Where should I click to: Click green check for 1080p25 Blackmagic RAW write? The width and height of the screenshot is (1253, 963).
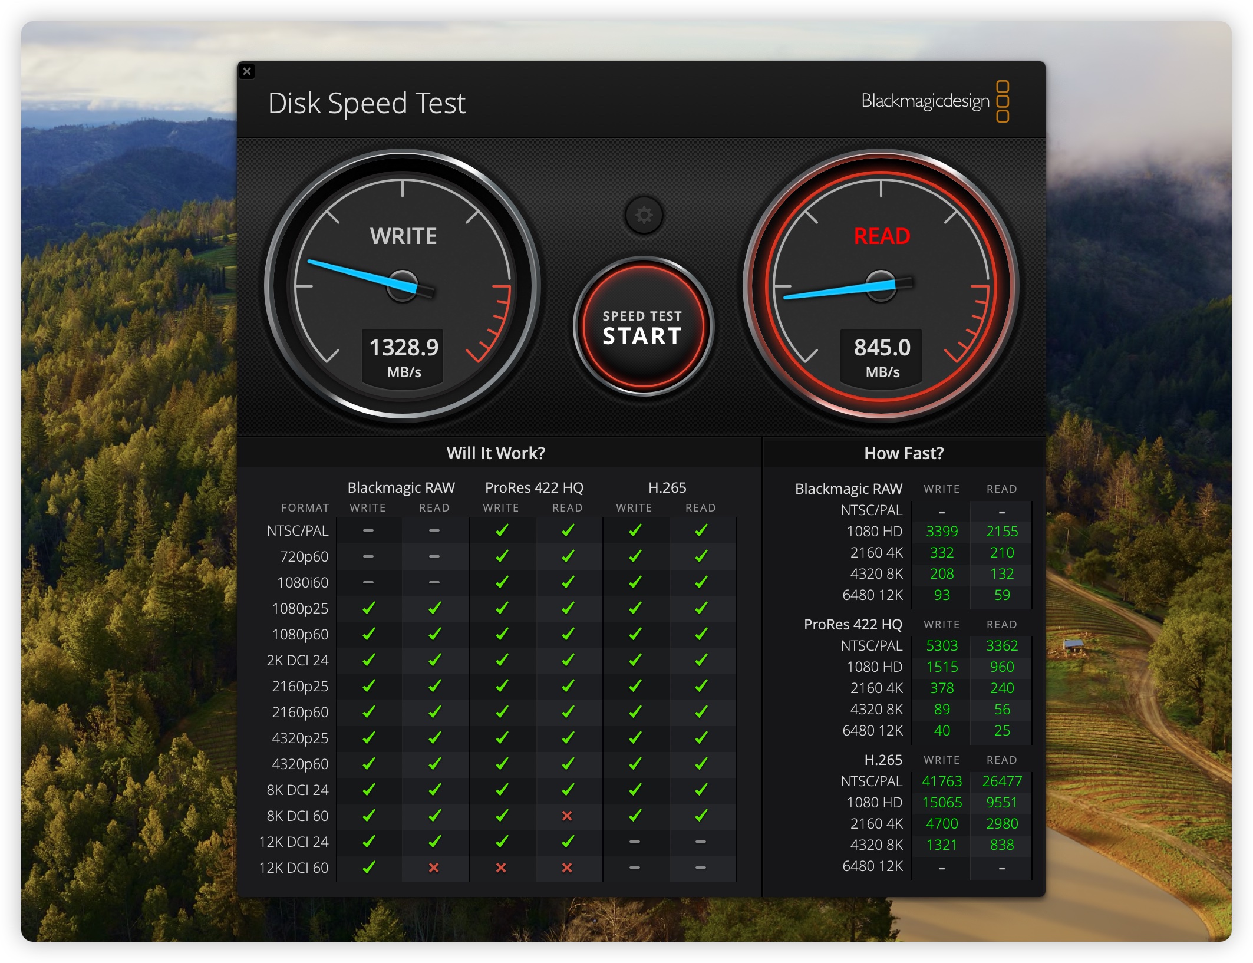coord(368,608)
